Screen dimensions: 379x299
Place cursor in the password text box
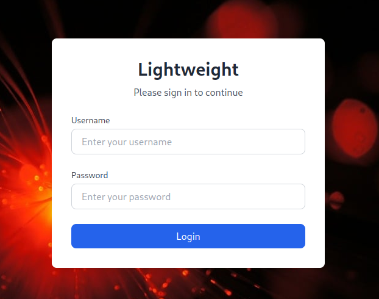[188, 196]
